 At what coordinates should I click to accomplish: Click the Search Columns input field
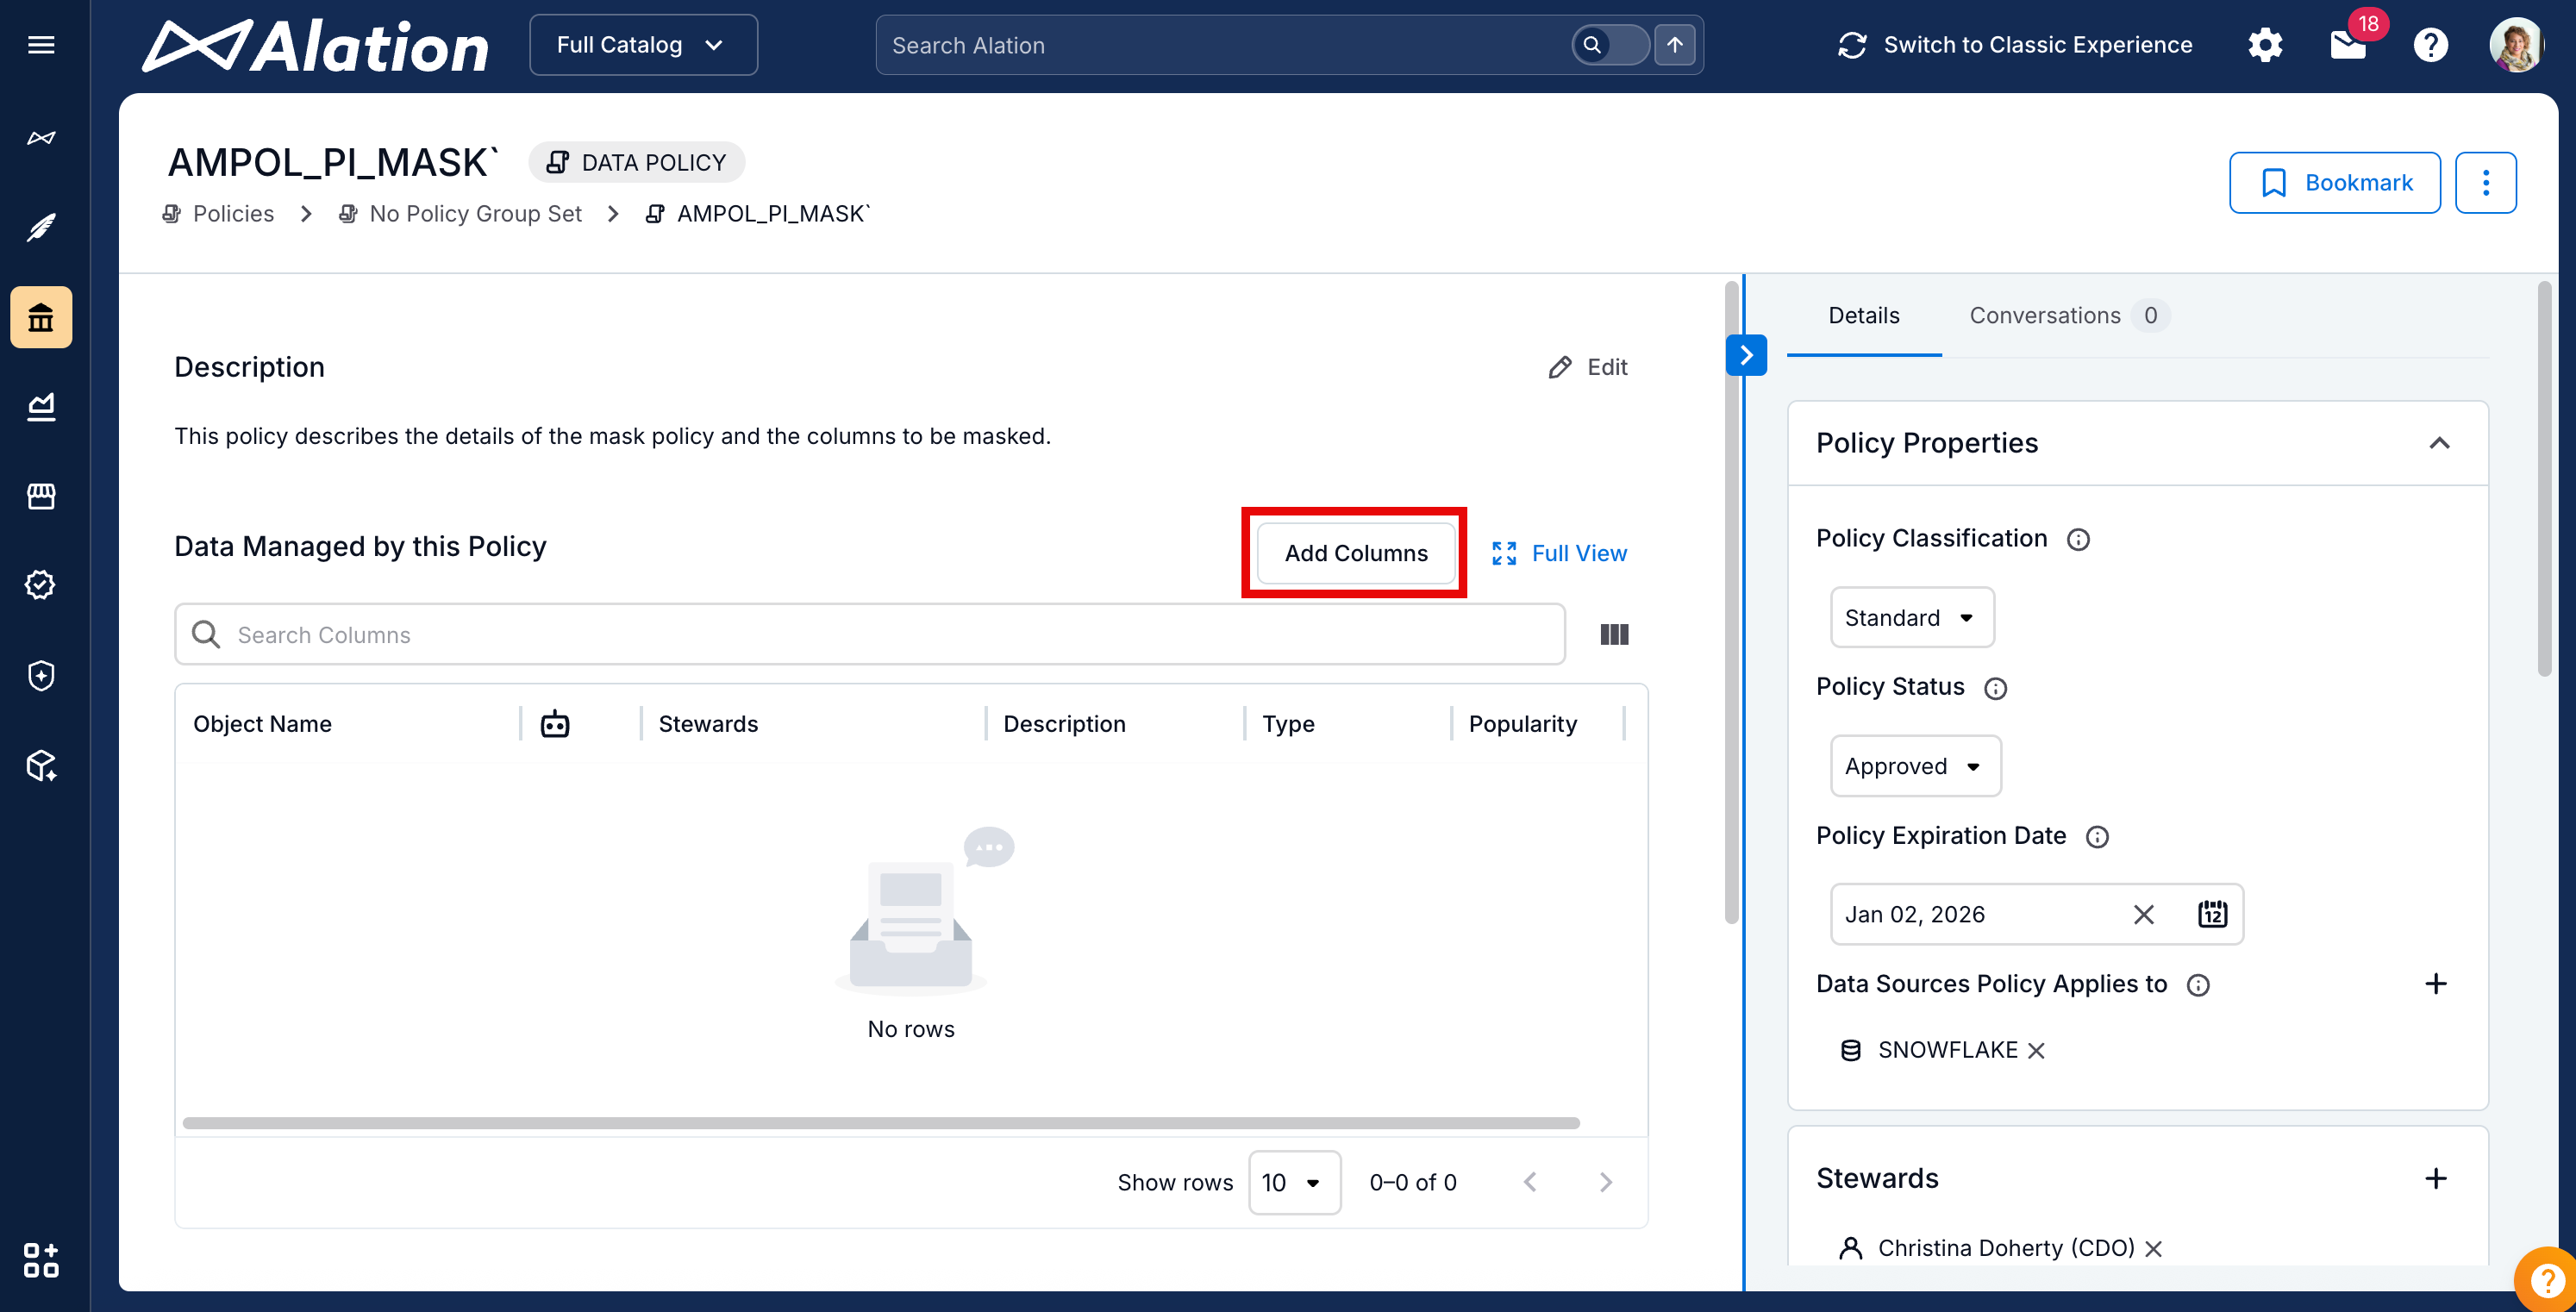point(870,635)
